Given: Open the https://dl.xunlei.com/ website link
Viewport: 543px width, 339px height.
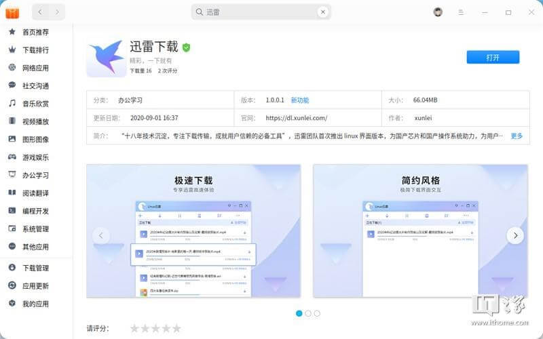Looking at the screenshot, I should coord(297,118).
